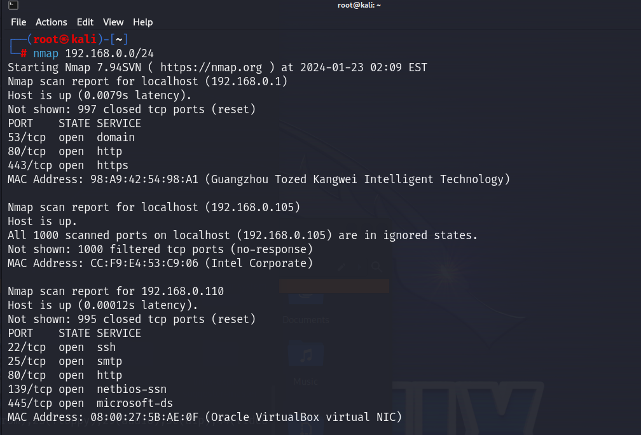Open the View menu
Screen dimensions: 641x435
pos(113,22)
